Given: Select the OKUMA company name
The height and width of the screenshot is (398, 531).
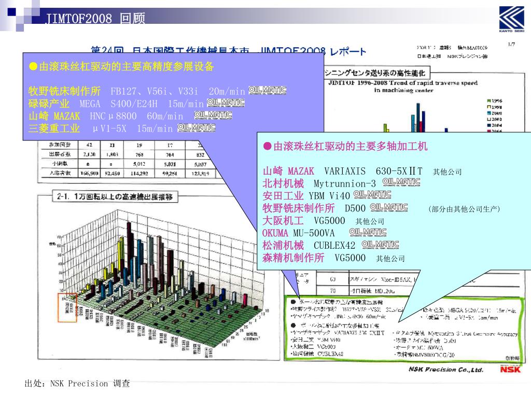Looking at the screenshot, I should 275,233.
